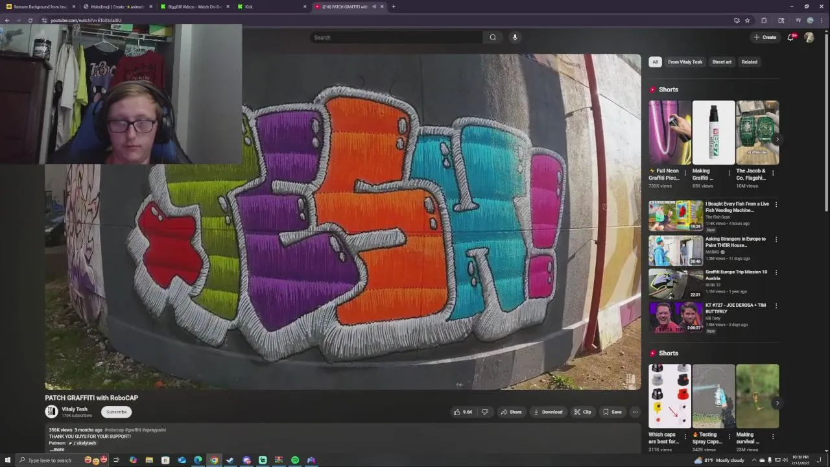Open 'I Bought Every Fish' video thumbnail
830x467 pixels.
coord(676,215)
